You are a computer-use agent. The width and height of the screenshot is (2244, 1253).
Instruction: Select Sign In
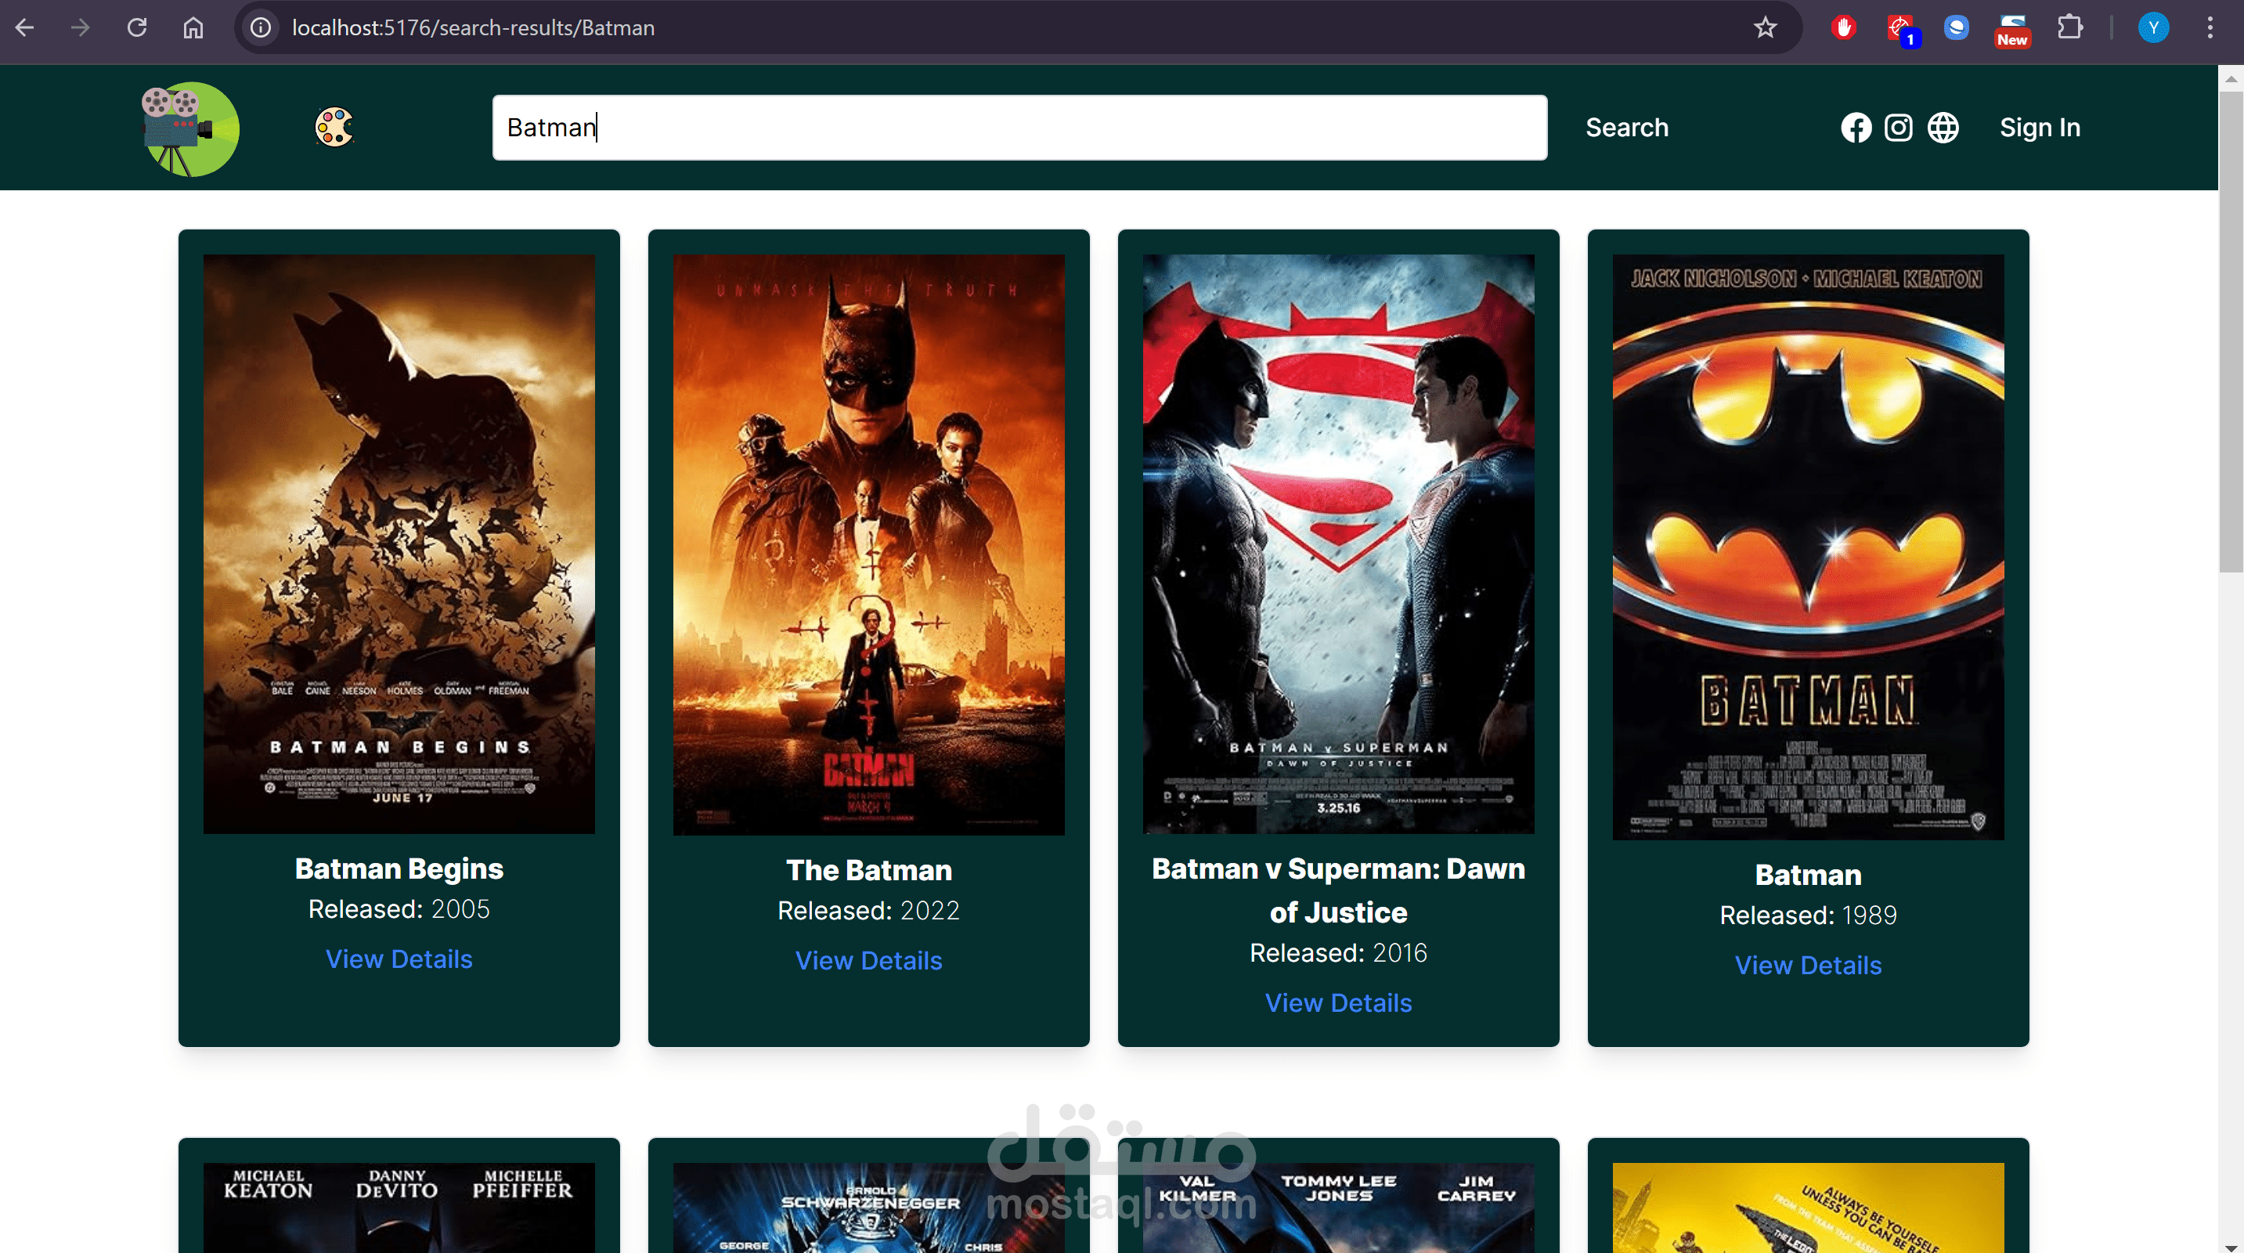click(x=2040, y=127)
